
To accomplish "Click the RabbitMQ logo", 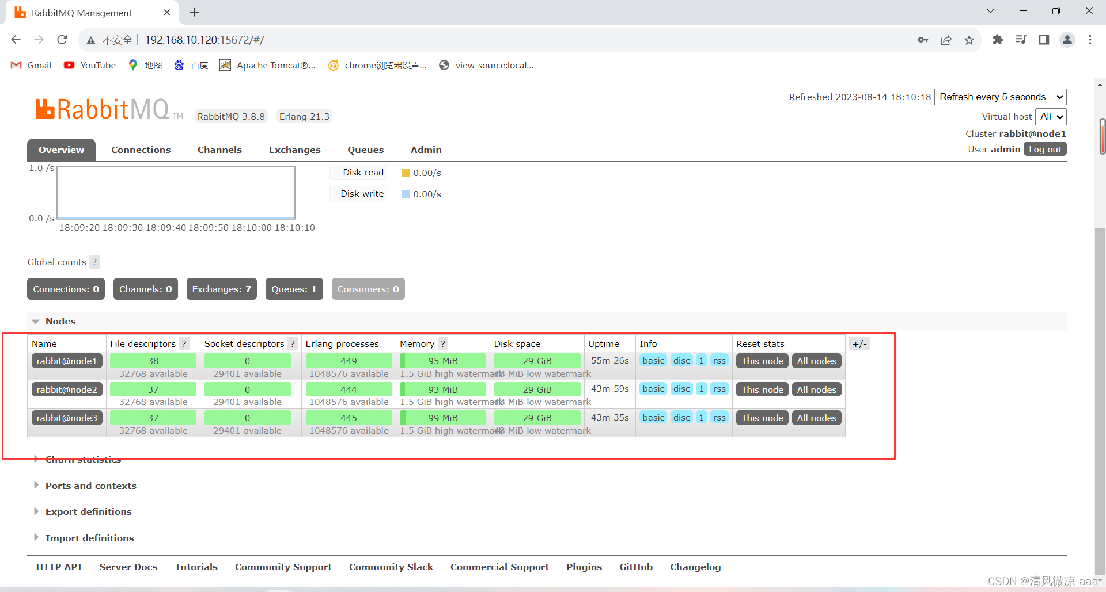I will 109,109.
